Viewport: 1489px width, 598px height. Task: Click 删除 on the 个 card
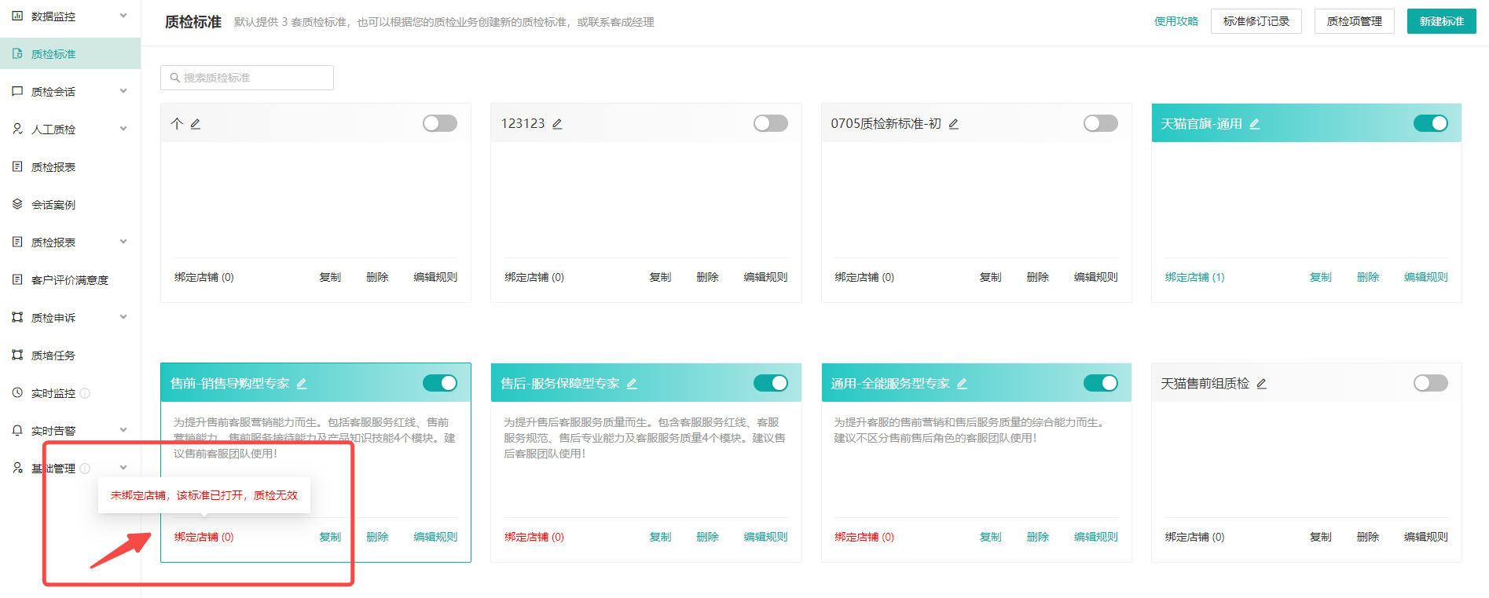[377, 277]
